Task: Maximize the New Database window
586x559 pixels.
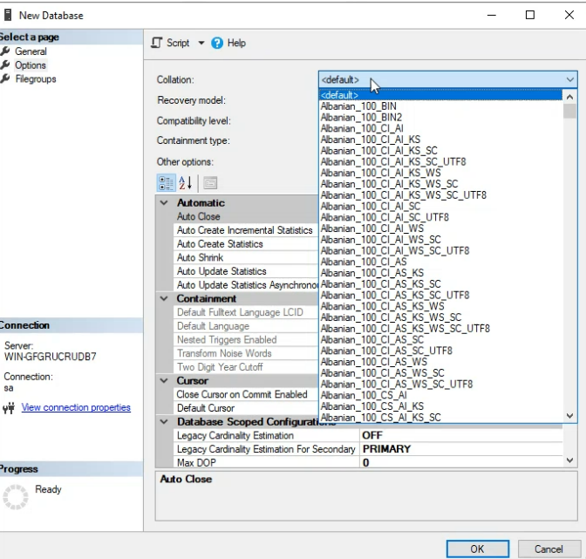Action: click(x=530, y=15)
